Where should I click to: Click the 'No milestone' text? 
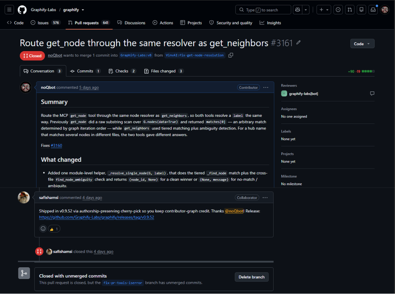[291, 184]
